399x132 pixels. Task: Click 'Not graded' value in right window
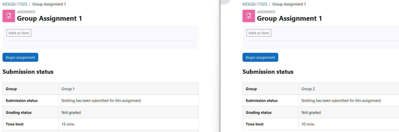(x=311, y=113)
